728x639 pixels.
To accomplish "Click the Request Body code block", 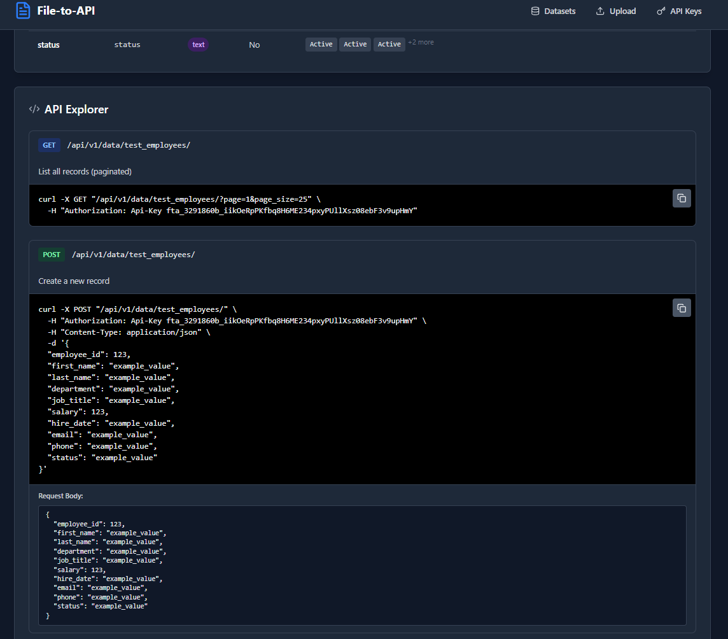I will 362,565.
